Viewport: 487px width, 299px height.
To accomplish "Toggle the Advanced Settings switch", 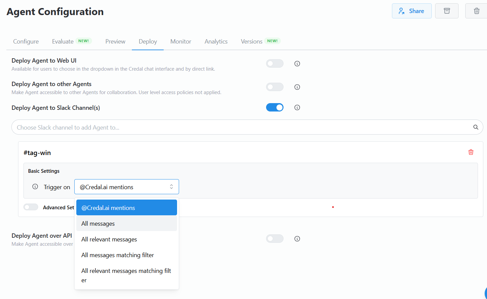I will tap(31, 207).
